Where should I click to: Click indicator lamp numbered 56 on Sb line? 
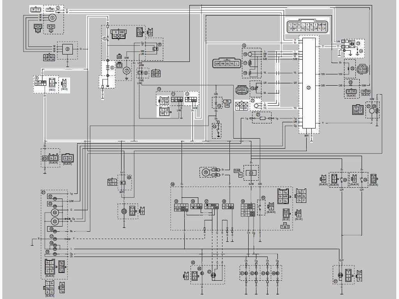coord(55,231)
